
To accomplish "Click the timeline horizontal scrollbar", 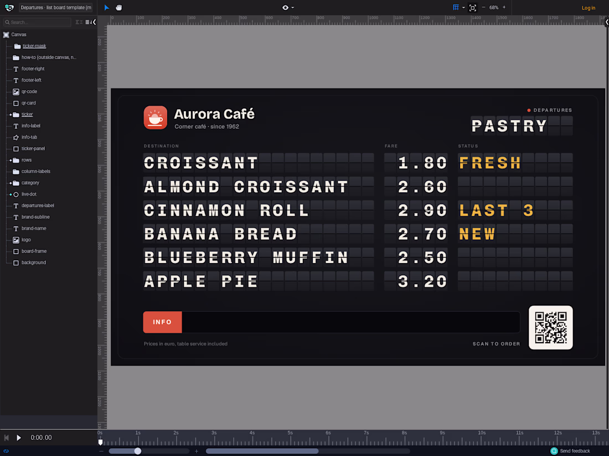I will (262, 451).
